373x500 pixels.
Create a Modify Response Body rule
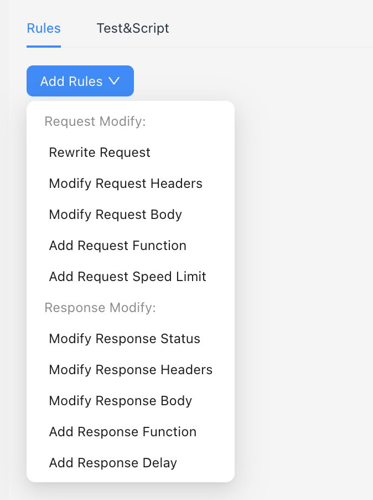(x=120, y=401)
